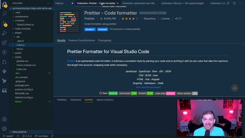
Task: Open README.md file
Action: click(x=31, y=94)
